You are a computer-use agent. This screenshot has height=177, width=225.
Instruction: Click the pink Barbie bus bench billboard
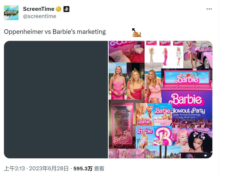pyautogui.click(x=187, y=80)
